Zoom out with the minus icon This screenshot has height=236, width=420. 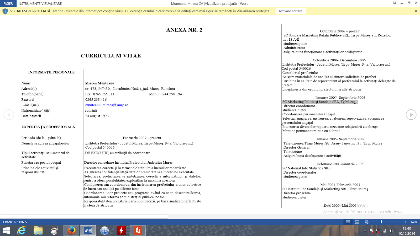(373, 222)
